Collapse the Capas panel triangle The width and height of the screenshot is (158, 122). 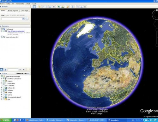1,73
